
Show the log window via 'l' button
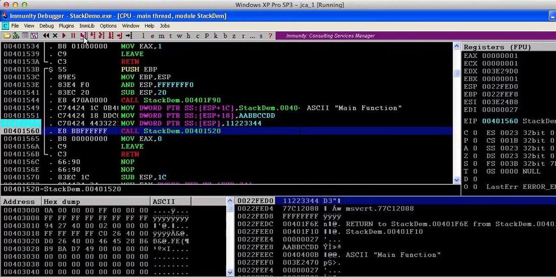[143, 35]
